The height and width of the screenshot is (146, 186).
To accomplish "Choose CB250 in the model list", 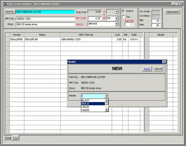I will pyautogui.click(x=93, y=107).
